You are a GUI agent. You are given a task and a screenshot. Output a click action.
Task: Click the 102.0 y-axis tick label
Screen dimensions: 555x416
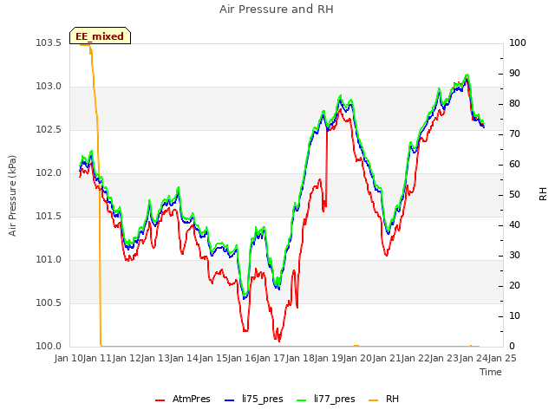(x=49, y=173)
